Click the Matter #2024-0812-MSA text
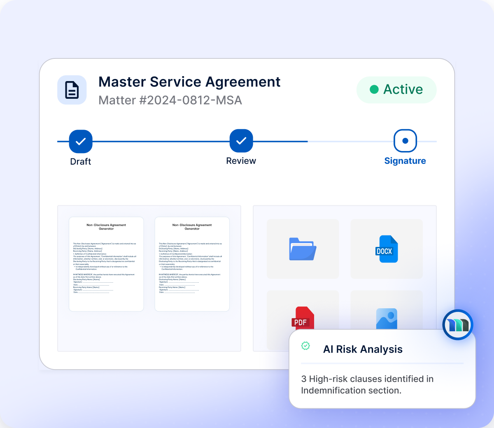 click(x=170, y=100)
